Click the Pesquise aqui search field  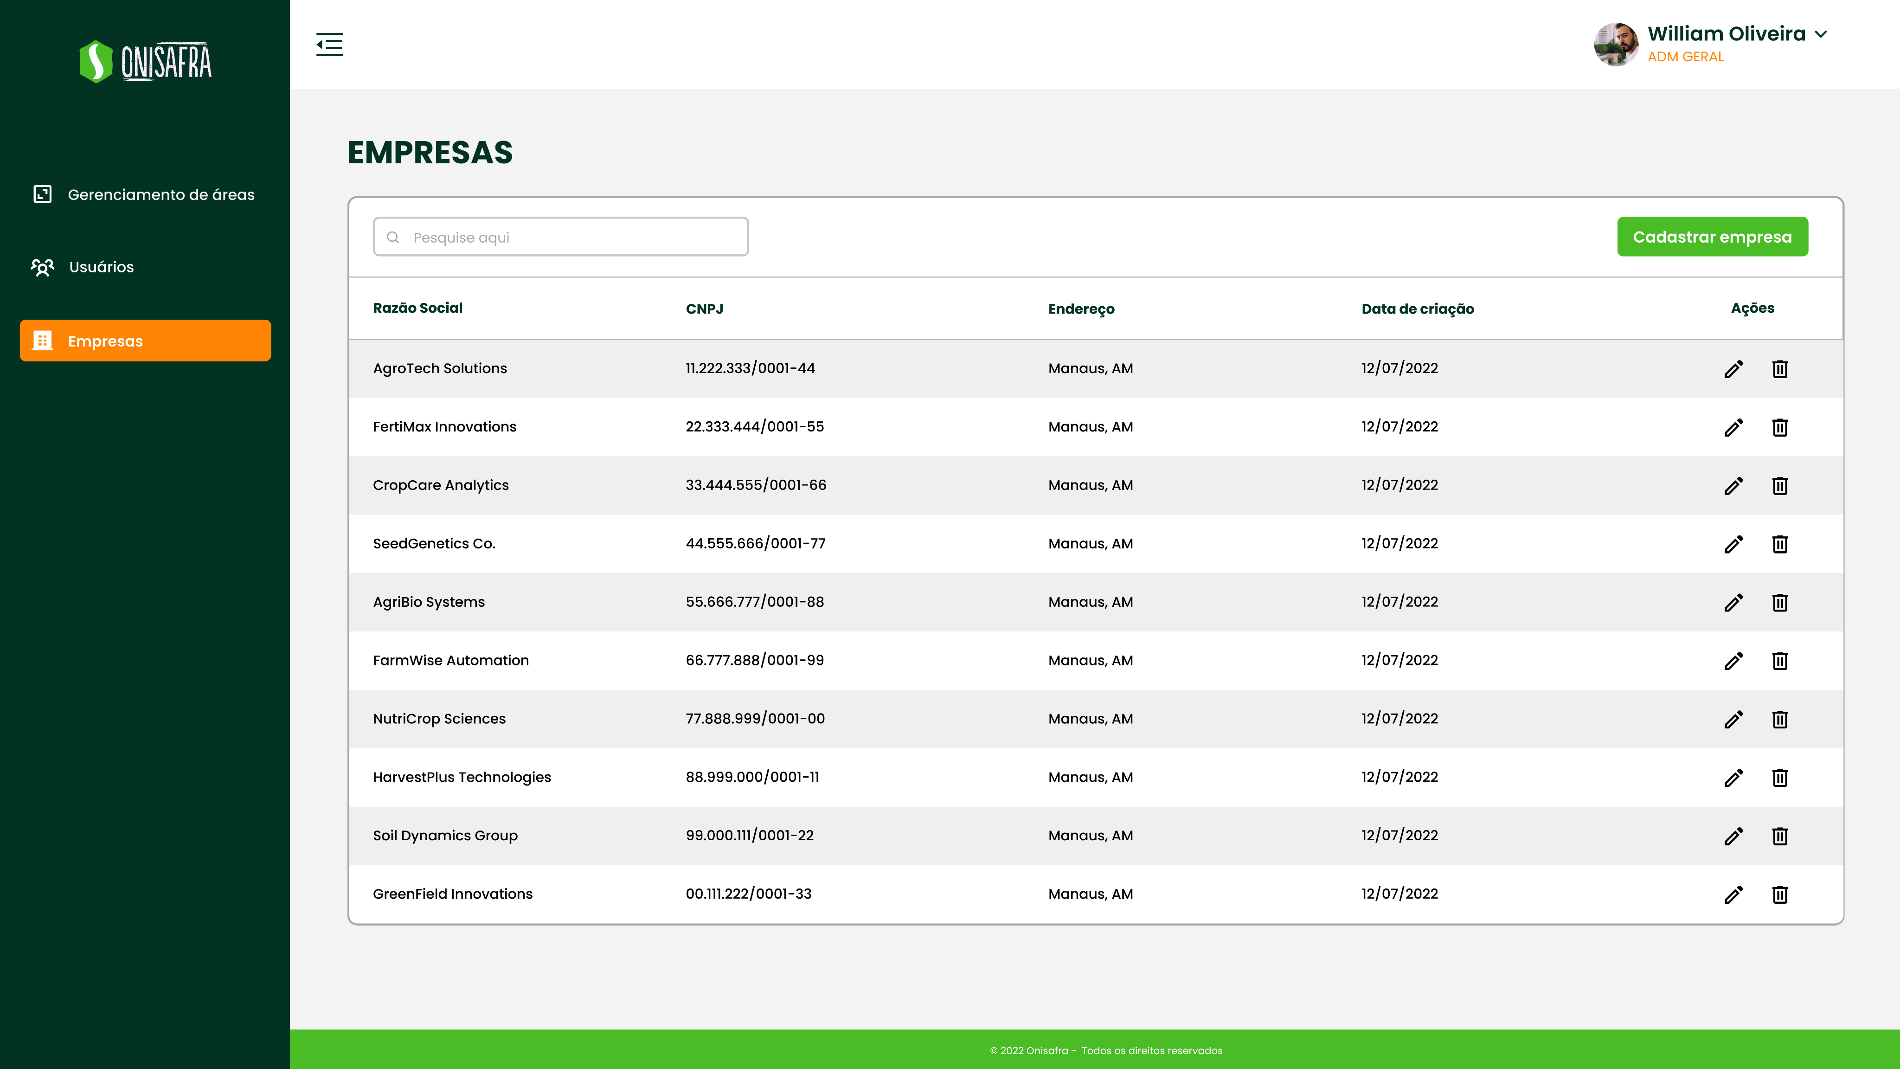(x=560, y=236)
